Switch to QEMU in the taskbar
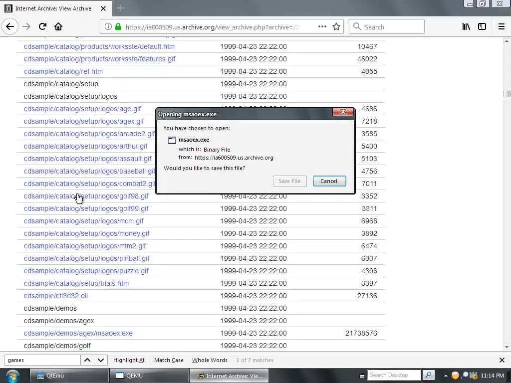The image size is (511, 383). (149, 376)
